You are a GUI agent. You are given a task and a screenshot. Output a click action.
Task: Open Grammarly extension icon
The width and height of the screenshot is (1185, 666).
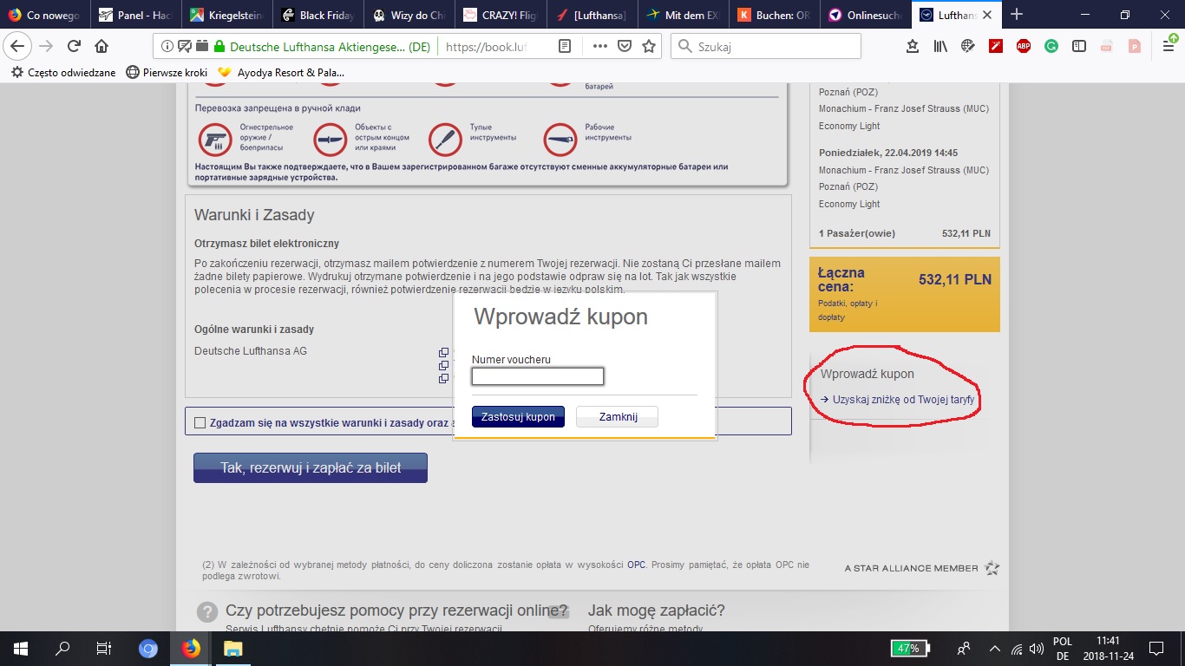point(1051,47)
